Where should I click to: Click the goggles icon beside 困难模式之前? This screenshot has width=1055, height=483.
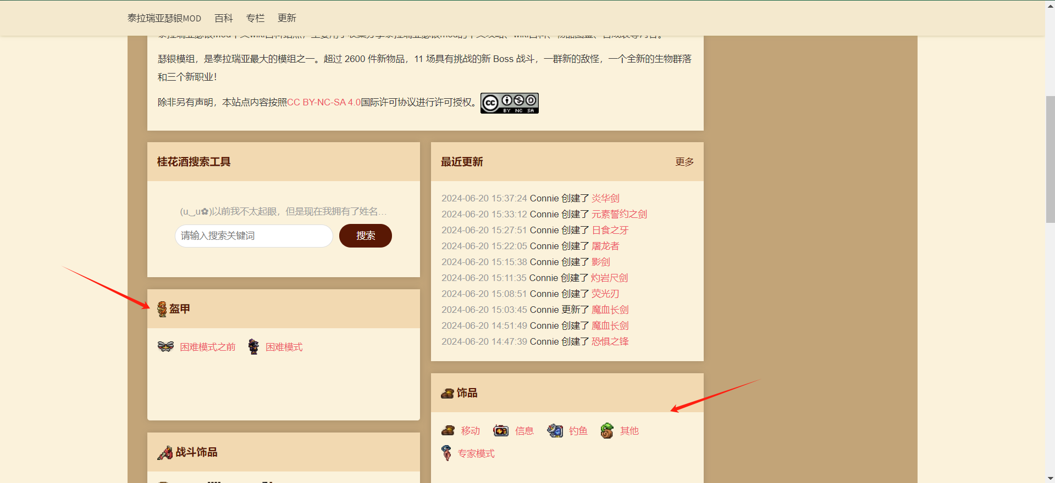[165, 347]
